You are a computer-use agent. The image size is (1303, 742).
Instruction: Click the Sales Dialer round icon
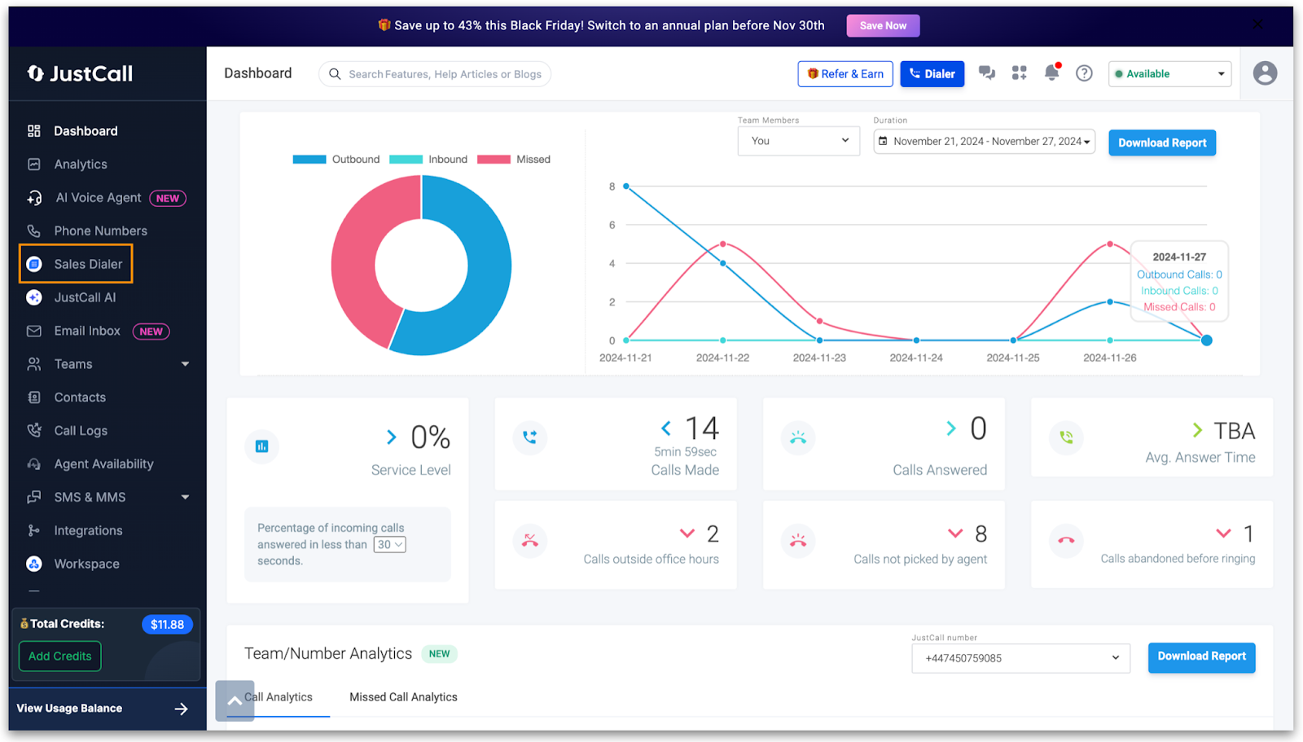34,264
